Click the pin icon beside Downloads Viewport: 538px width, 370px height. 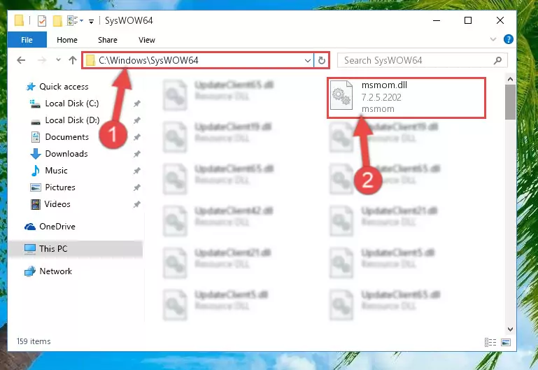point(137,154)
